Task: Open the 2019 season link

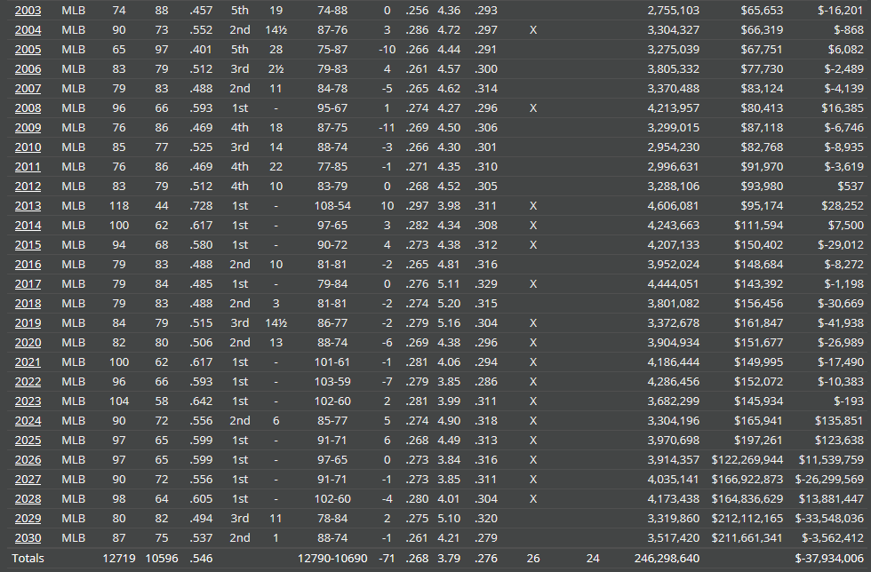Action: click(28, 322)
